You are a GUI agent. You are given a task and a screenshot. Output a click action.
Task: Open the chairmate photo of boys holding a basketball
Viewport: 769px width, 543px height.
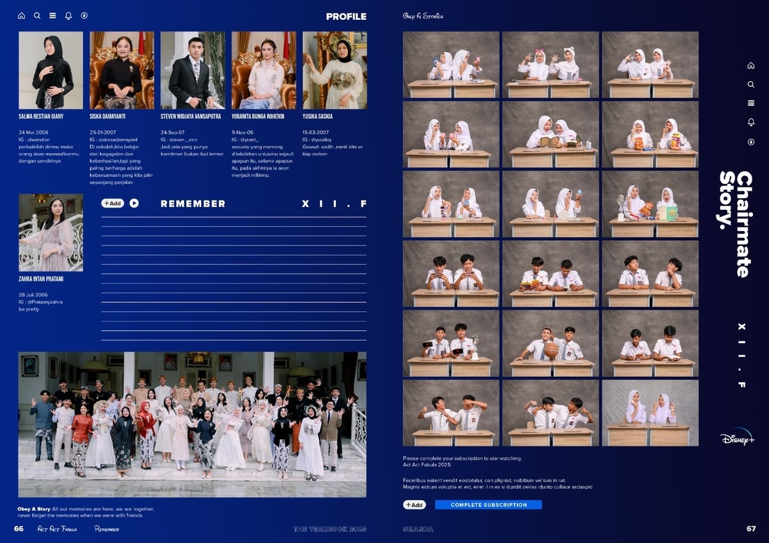tap(550, 343)
